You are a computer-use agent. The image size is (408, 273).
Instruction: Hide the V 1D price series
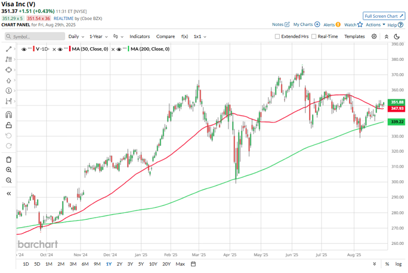coord(24,49)
